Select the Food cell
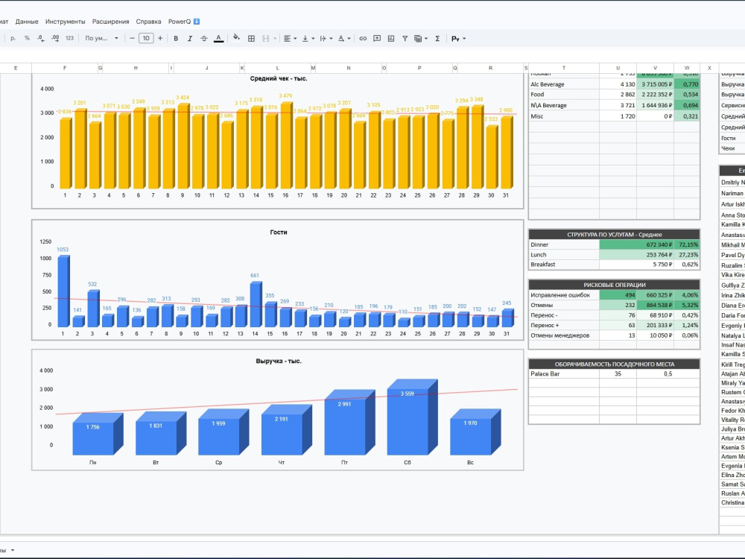Viewport: 745px width, 559px height. (563, 95)
